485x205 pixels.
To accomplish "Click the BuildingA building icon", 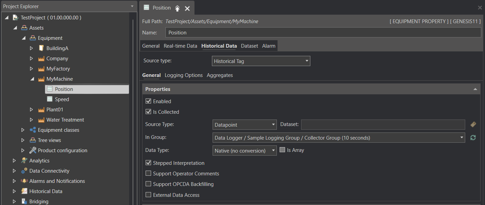I will 41,48.
